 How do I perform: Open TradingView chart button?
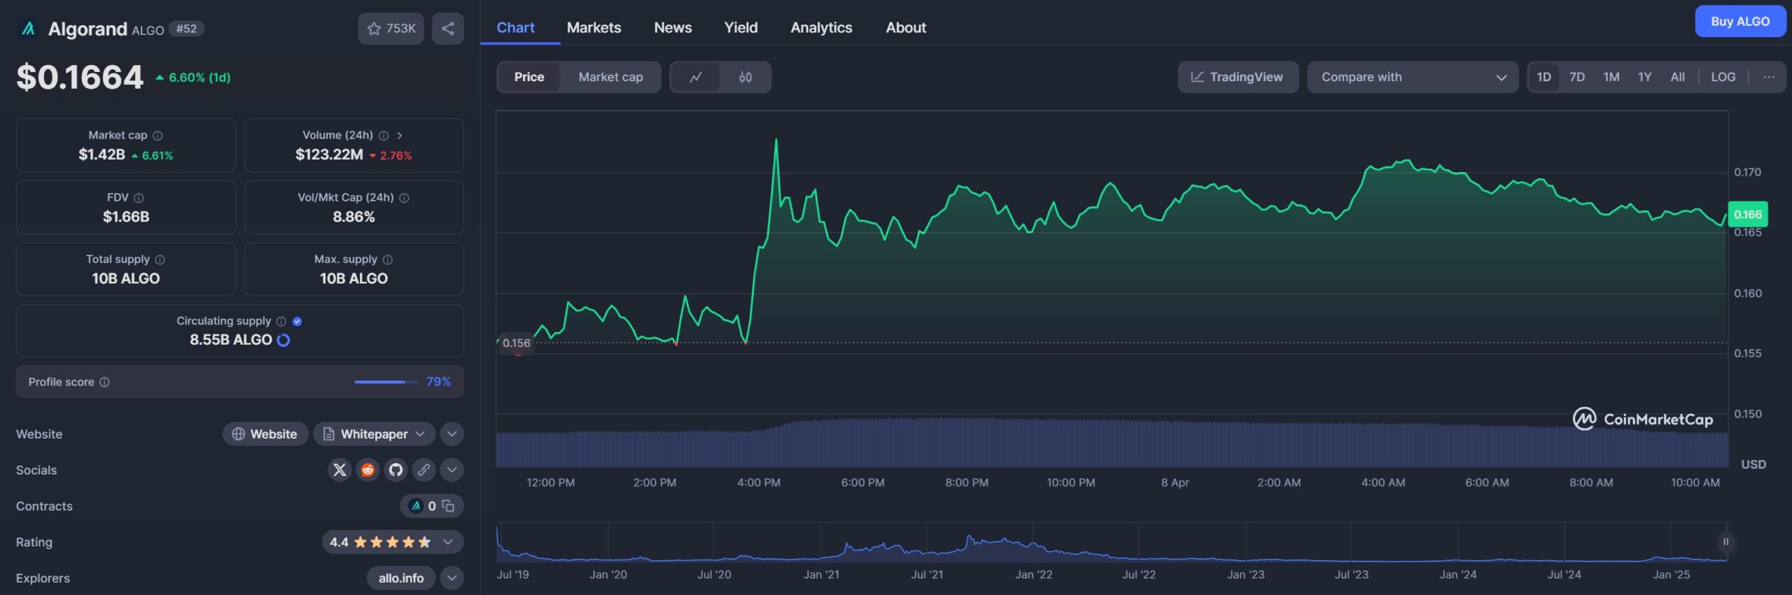point(1238,77)
